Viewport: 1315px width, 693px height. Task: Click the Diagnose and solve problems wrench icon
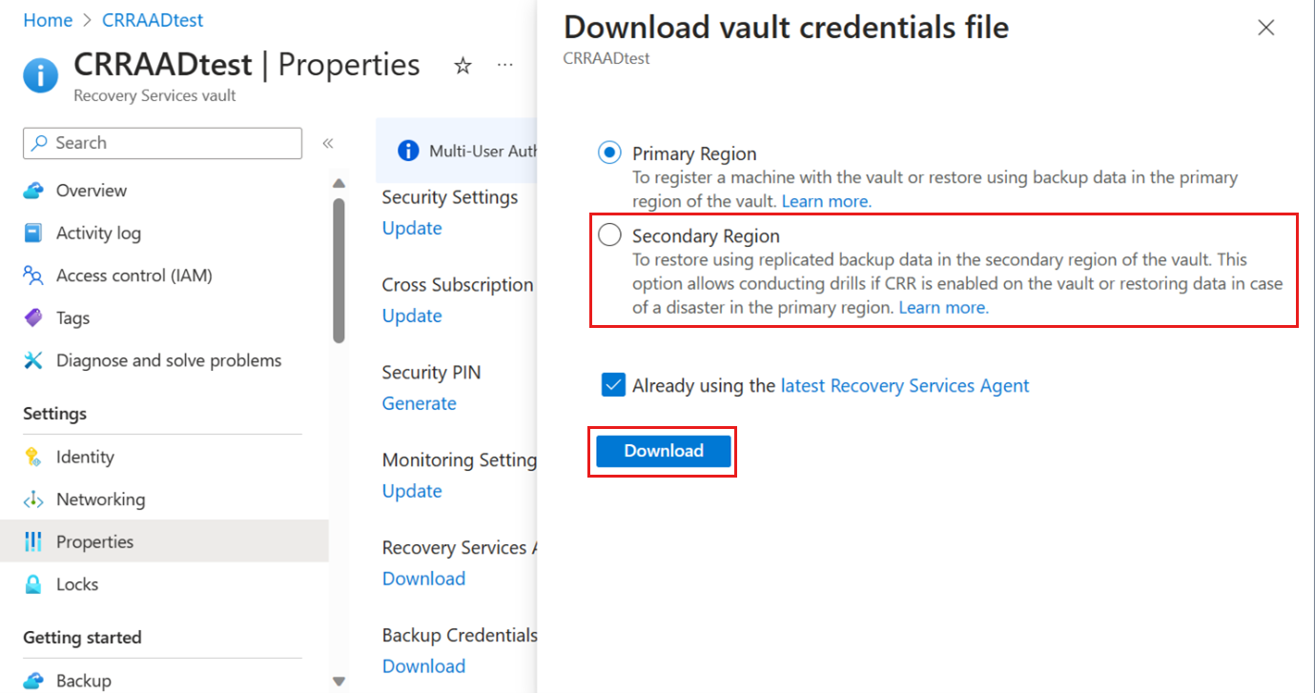(33, 360)
